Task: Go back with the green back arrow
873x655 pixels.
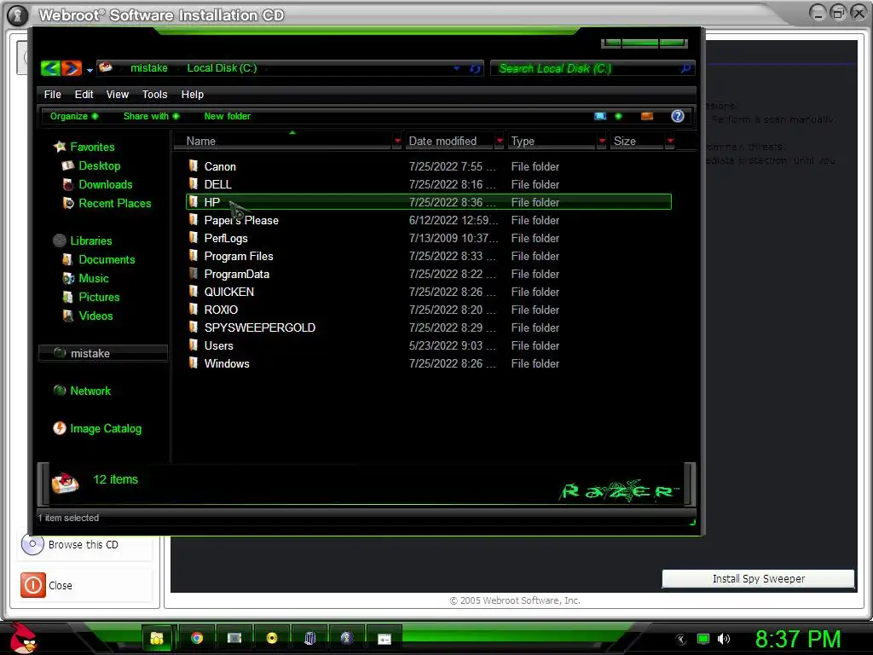Action: point(50,68)
